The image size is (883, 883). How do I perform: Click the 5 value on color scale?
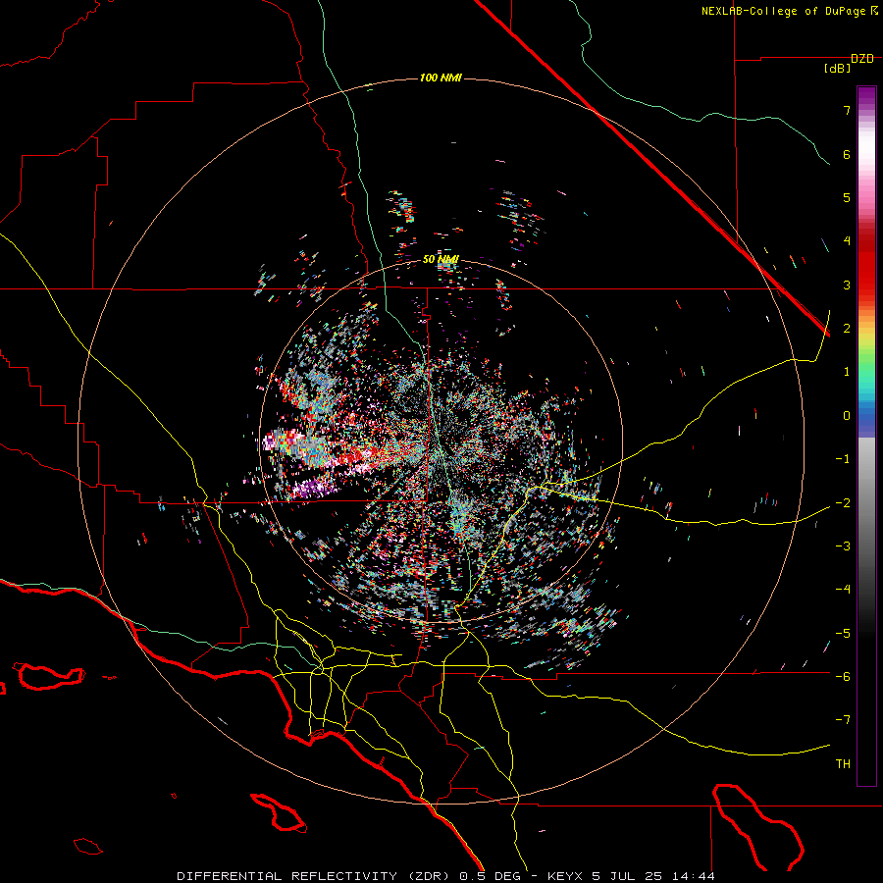[847, 197]
